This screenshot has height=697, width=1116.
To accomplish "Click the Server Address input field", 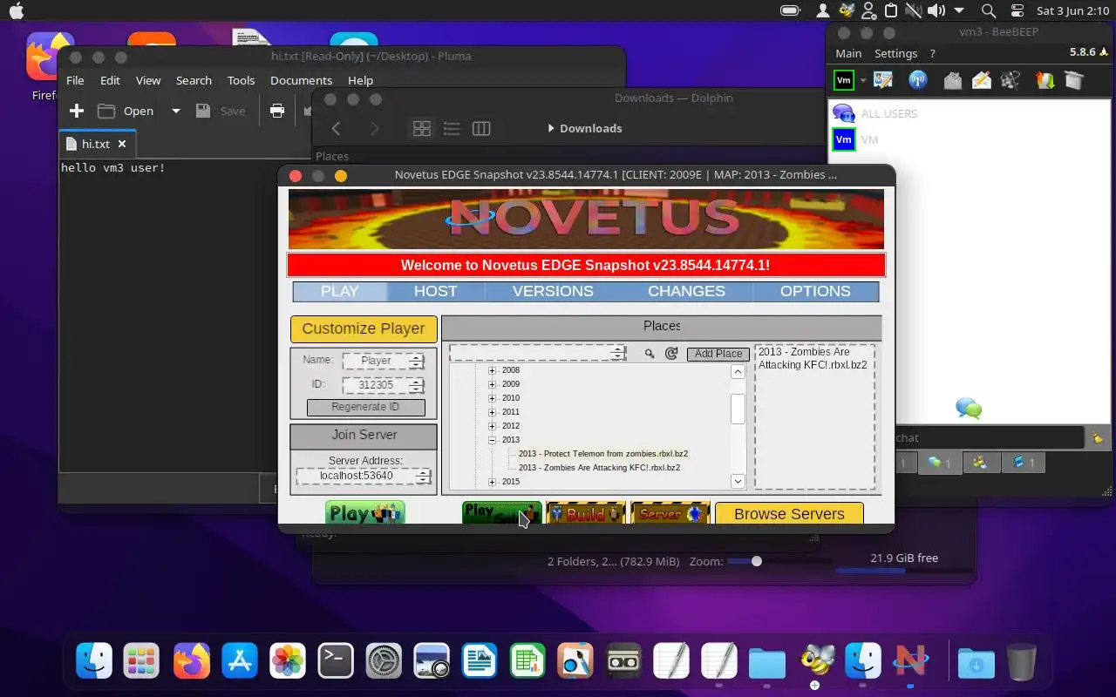I will [364, 476].
